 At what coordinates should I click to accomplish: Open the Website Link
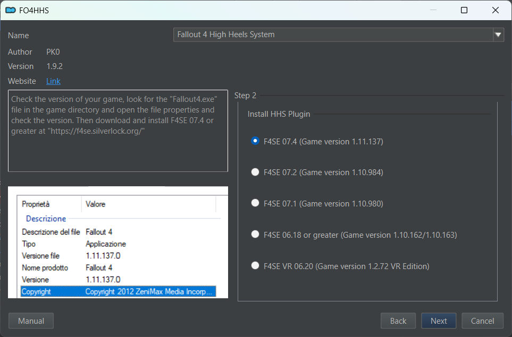[53, 81]
